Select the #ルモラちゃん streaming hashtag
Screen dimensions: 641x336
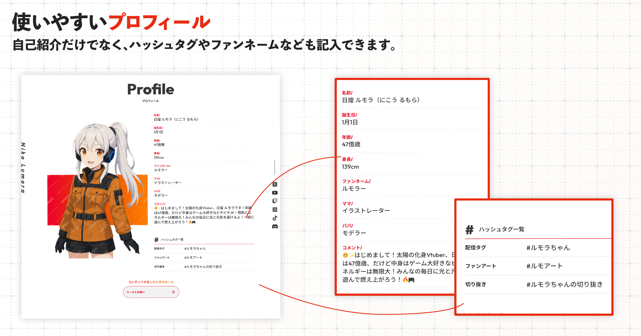[x=548, y=248]
